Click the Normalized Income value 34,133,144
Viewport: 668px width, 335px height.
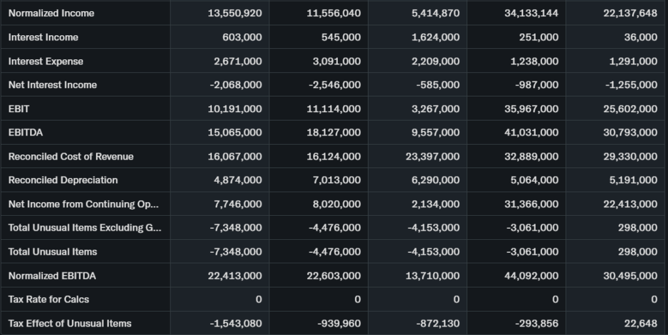[531, 13]
